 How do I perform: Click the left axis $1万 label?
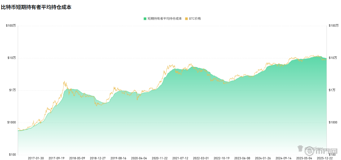point(12,90)
